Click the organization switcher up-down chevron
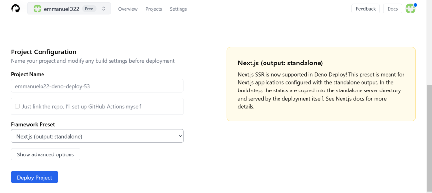Screen dimensions: 432x193 pyautogui.click(x=104, y=9)
